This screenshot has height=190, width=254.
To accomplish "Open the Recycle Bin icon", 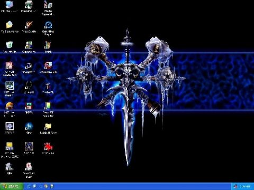I will click(10, 45).
